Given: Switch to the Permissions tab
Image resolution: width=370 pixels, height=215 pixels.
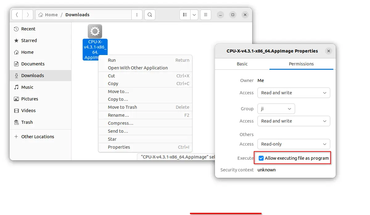Looking at the screenshot, I should click(301, 64).
